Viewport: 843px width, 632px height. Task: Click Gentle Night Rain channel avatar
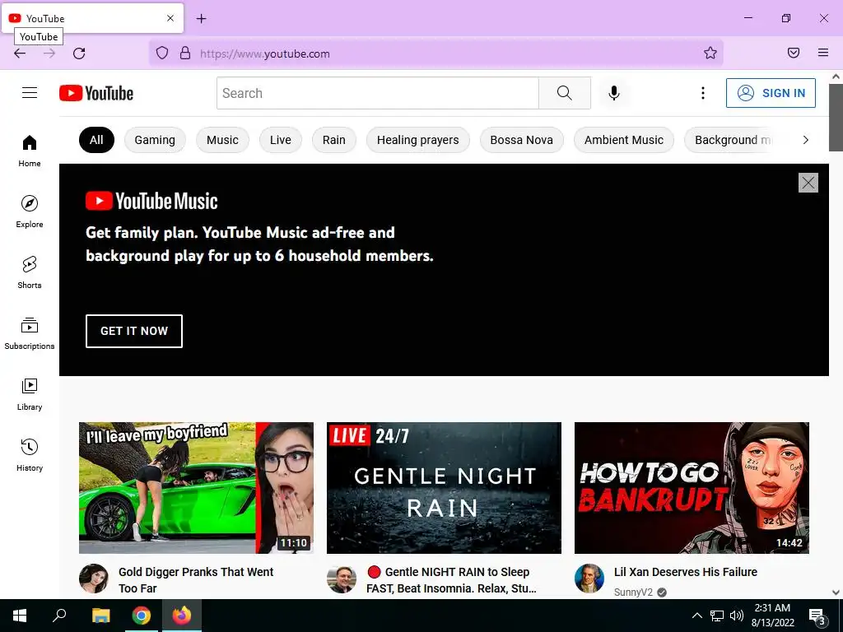(x=342, y=579)
